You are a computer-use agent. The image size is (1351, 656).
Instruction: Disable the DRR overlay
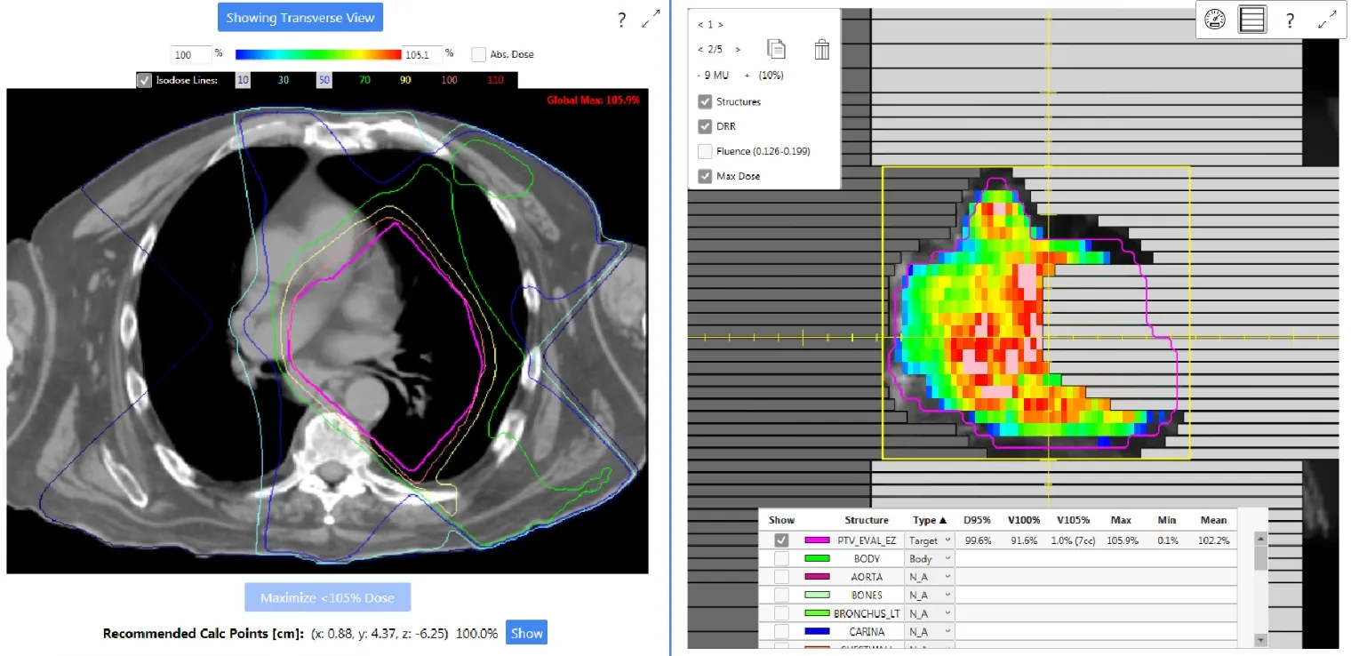point(705,126)
